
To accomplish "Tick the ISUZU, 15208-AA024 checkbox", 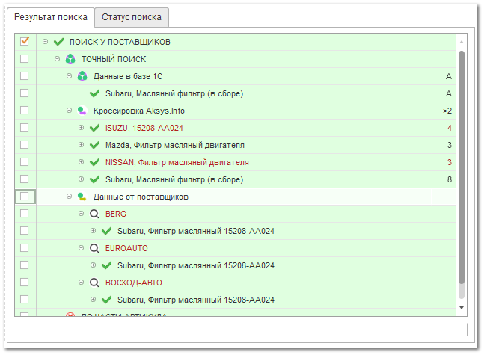I will tap(25, 127).
